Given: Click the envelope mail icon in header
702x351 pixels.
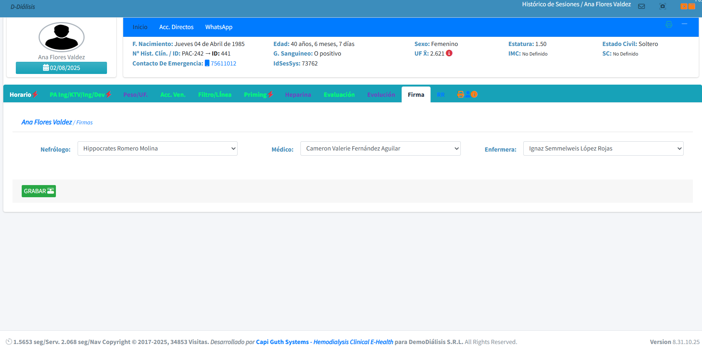Looking at the screenshot, I should pos(641,6).
